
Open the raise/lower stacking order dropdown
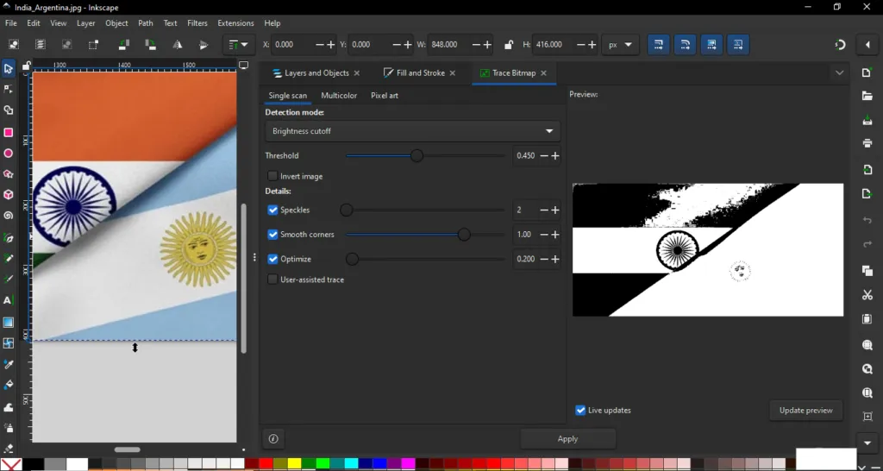(239, 45)
